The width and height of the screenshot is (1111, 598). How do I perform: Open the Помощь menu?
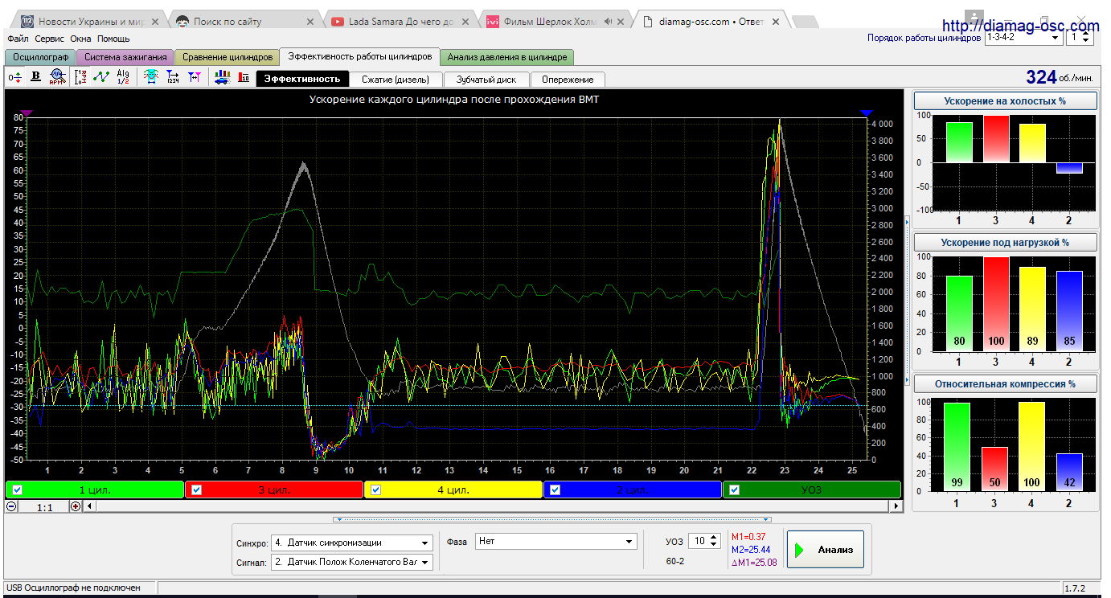113,38
